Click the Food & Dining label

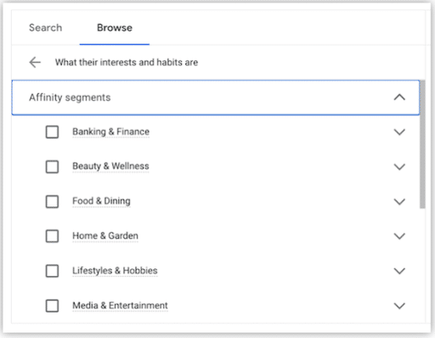[x=101, y=201]
